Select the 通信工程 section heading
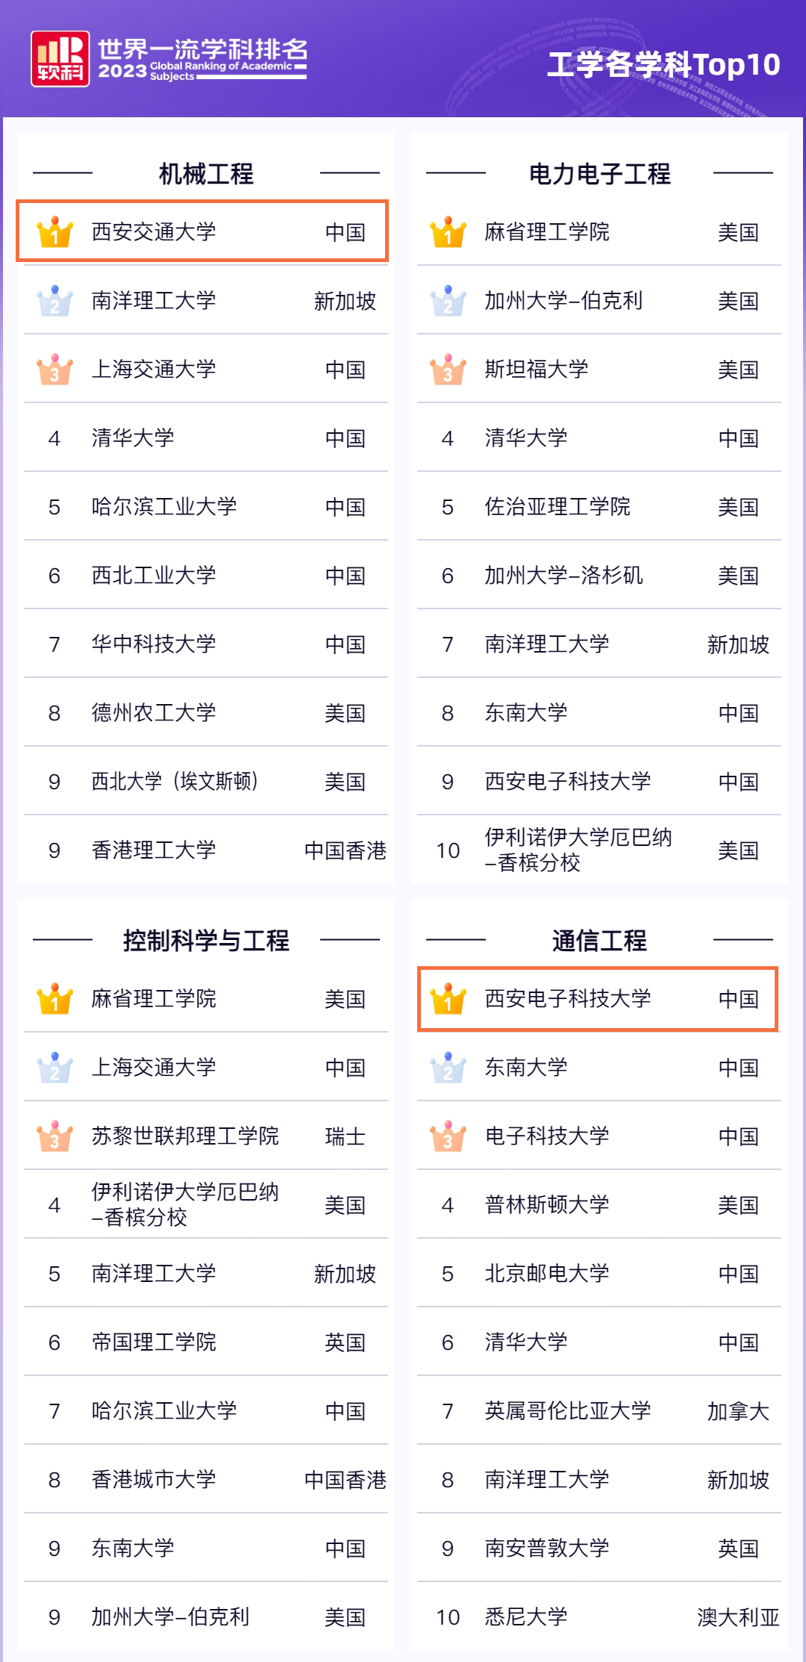Viewport: 806px width, 1662px height. [x=599, y=940]
